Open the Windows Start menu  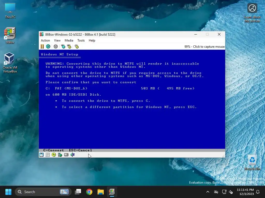click(8, 192)
